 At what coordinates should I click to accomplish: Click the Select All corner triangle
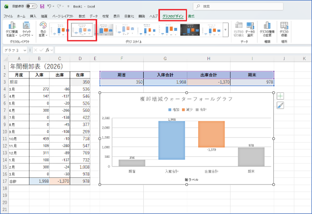click(x=6, y=59)
